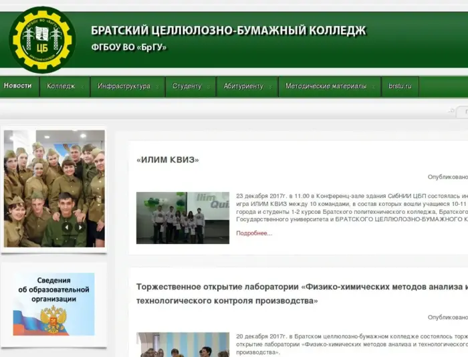The image size is (468, 357).
Task: Open the Новости menu item
Action: click(18, 86)
